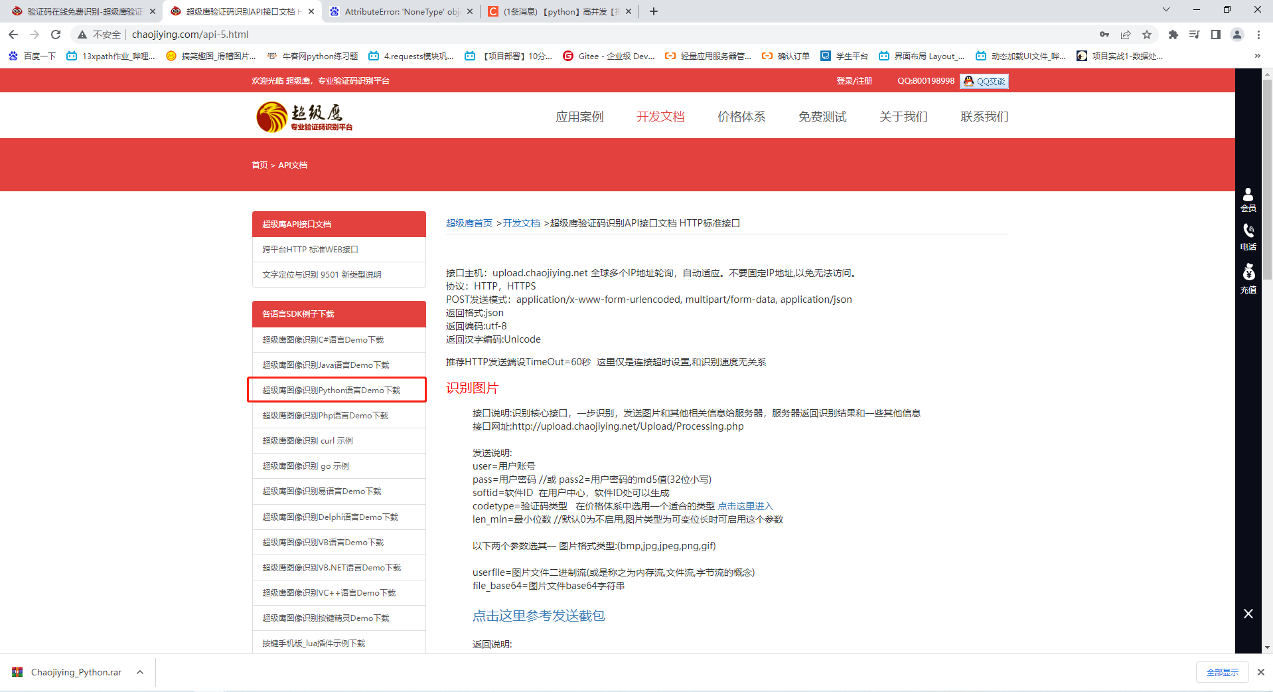This screenshot has width=1273, height=692.
Task: Open the 点击这里参考发送截包 link
Action: [x=539, y=616]
